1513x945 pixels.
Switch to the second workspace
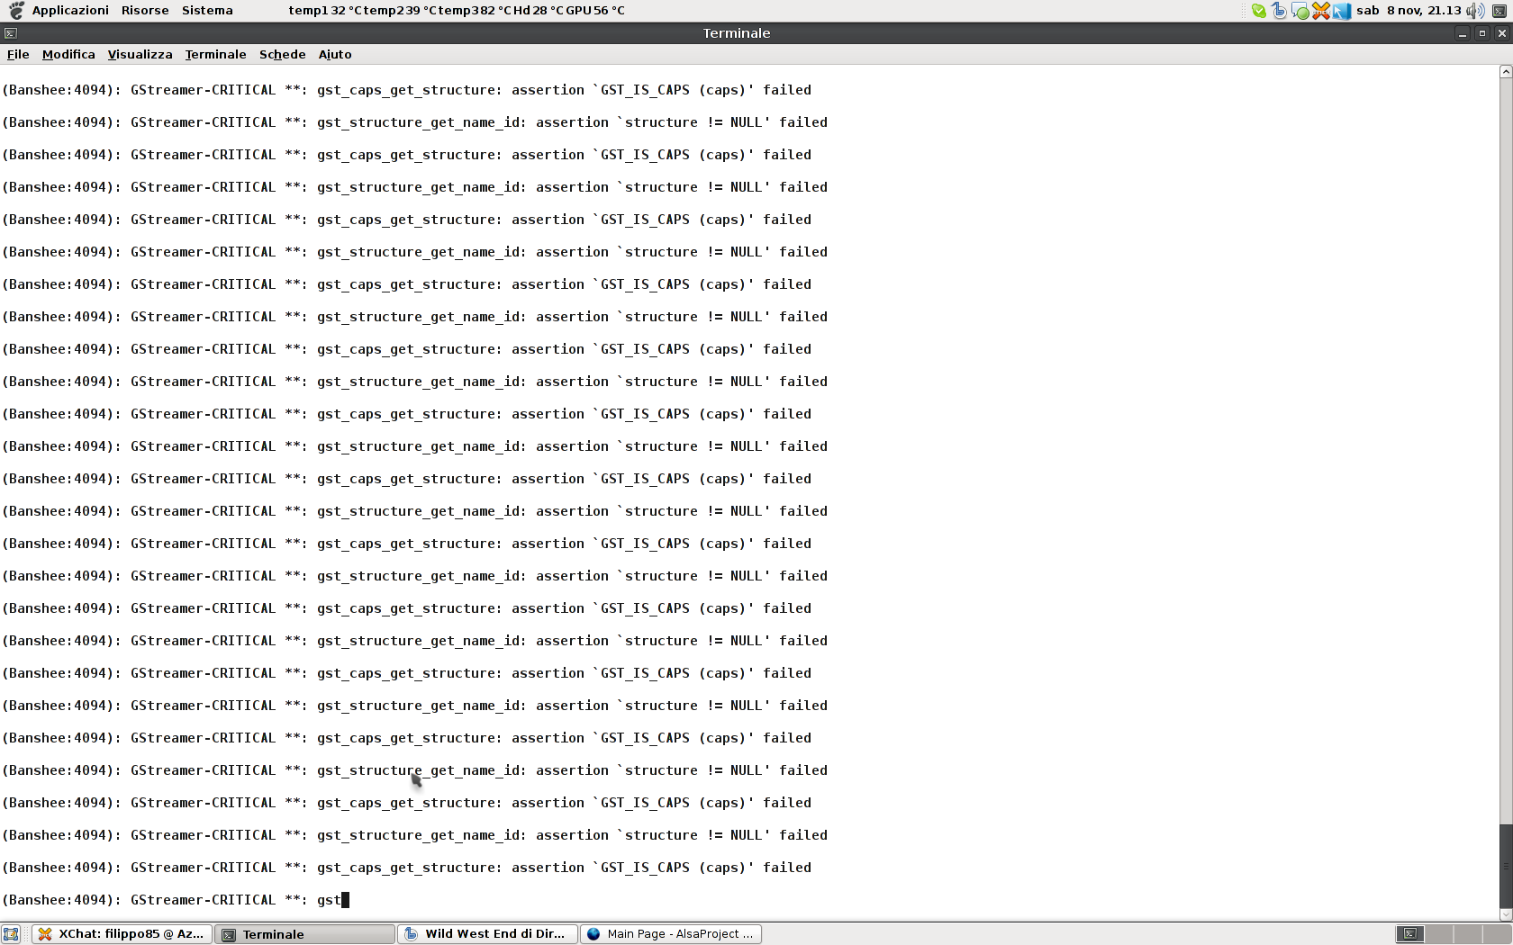point(1440,934)
